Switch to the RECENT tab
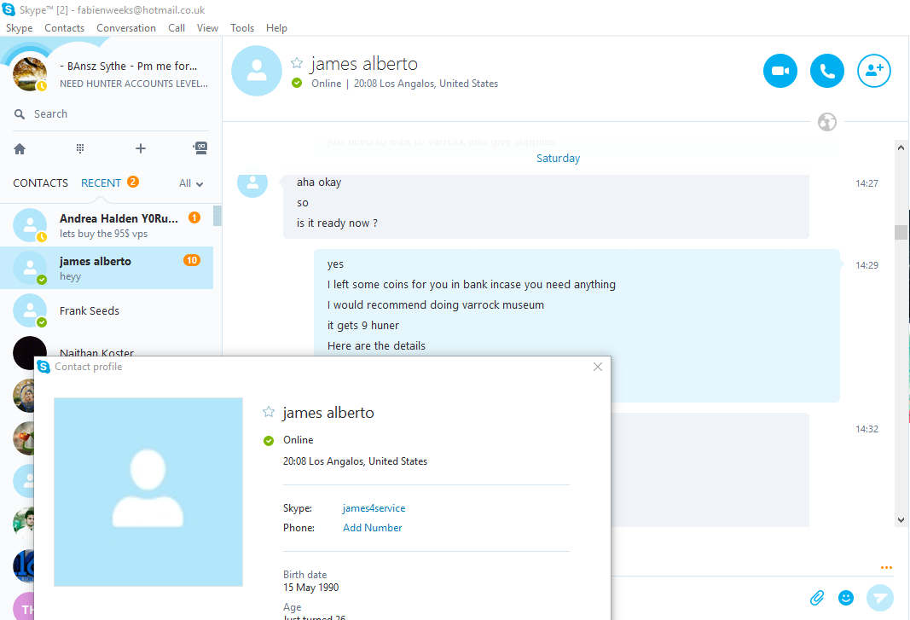Viewport: 910px width, 620px height. point(101,183)
